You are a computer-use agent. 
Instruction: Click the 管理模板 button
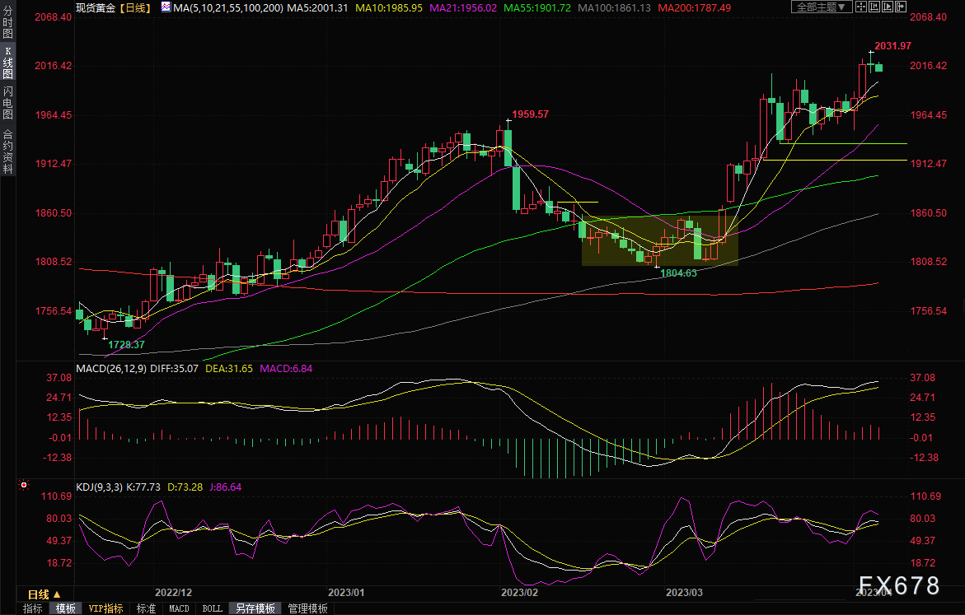coord(307,608)
